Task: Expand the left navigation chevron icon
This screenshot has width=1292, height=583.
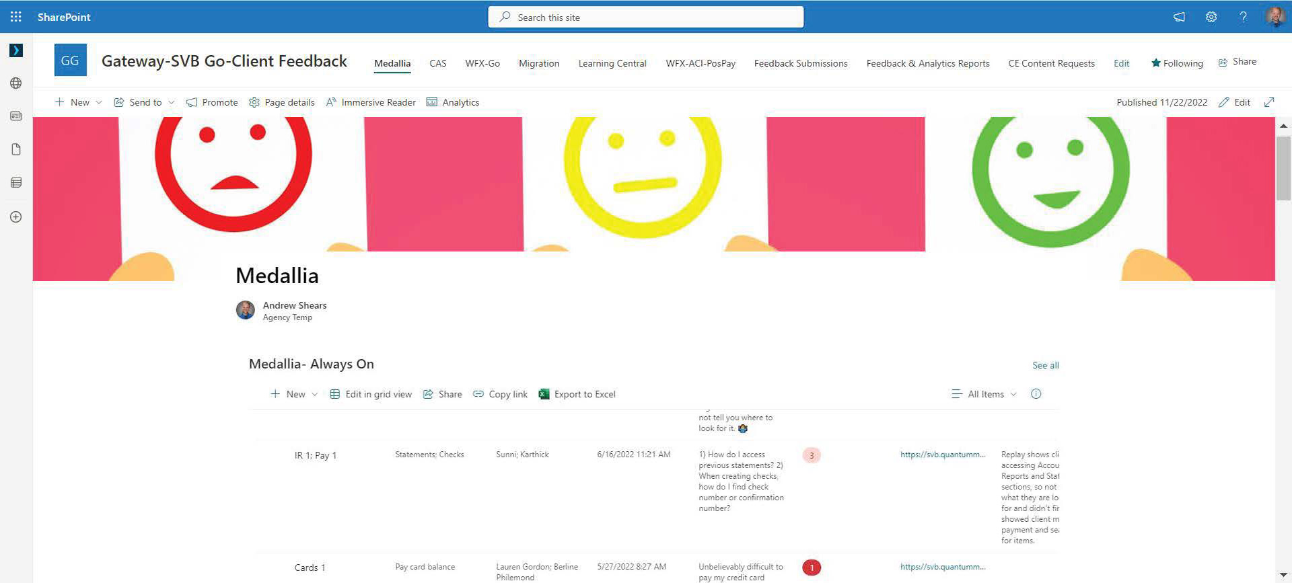Action: tap(16, 50)
